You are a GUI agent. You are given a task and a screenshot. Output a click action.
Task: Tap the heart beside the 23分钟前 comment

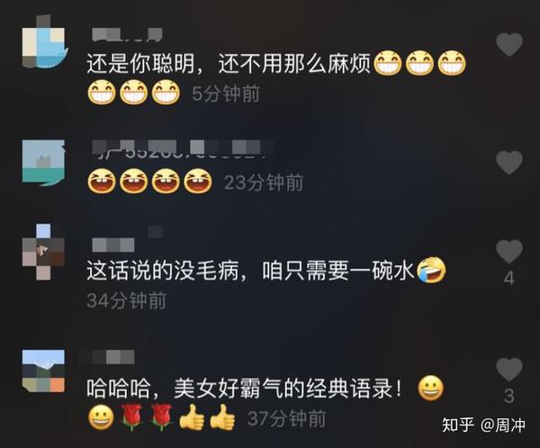coord(509,162)
